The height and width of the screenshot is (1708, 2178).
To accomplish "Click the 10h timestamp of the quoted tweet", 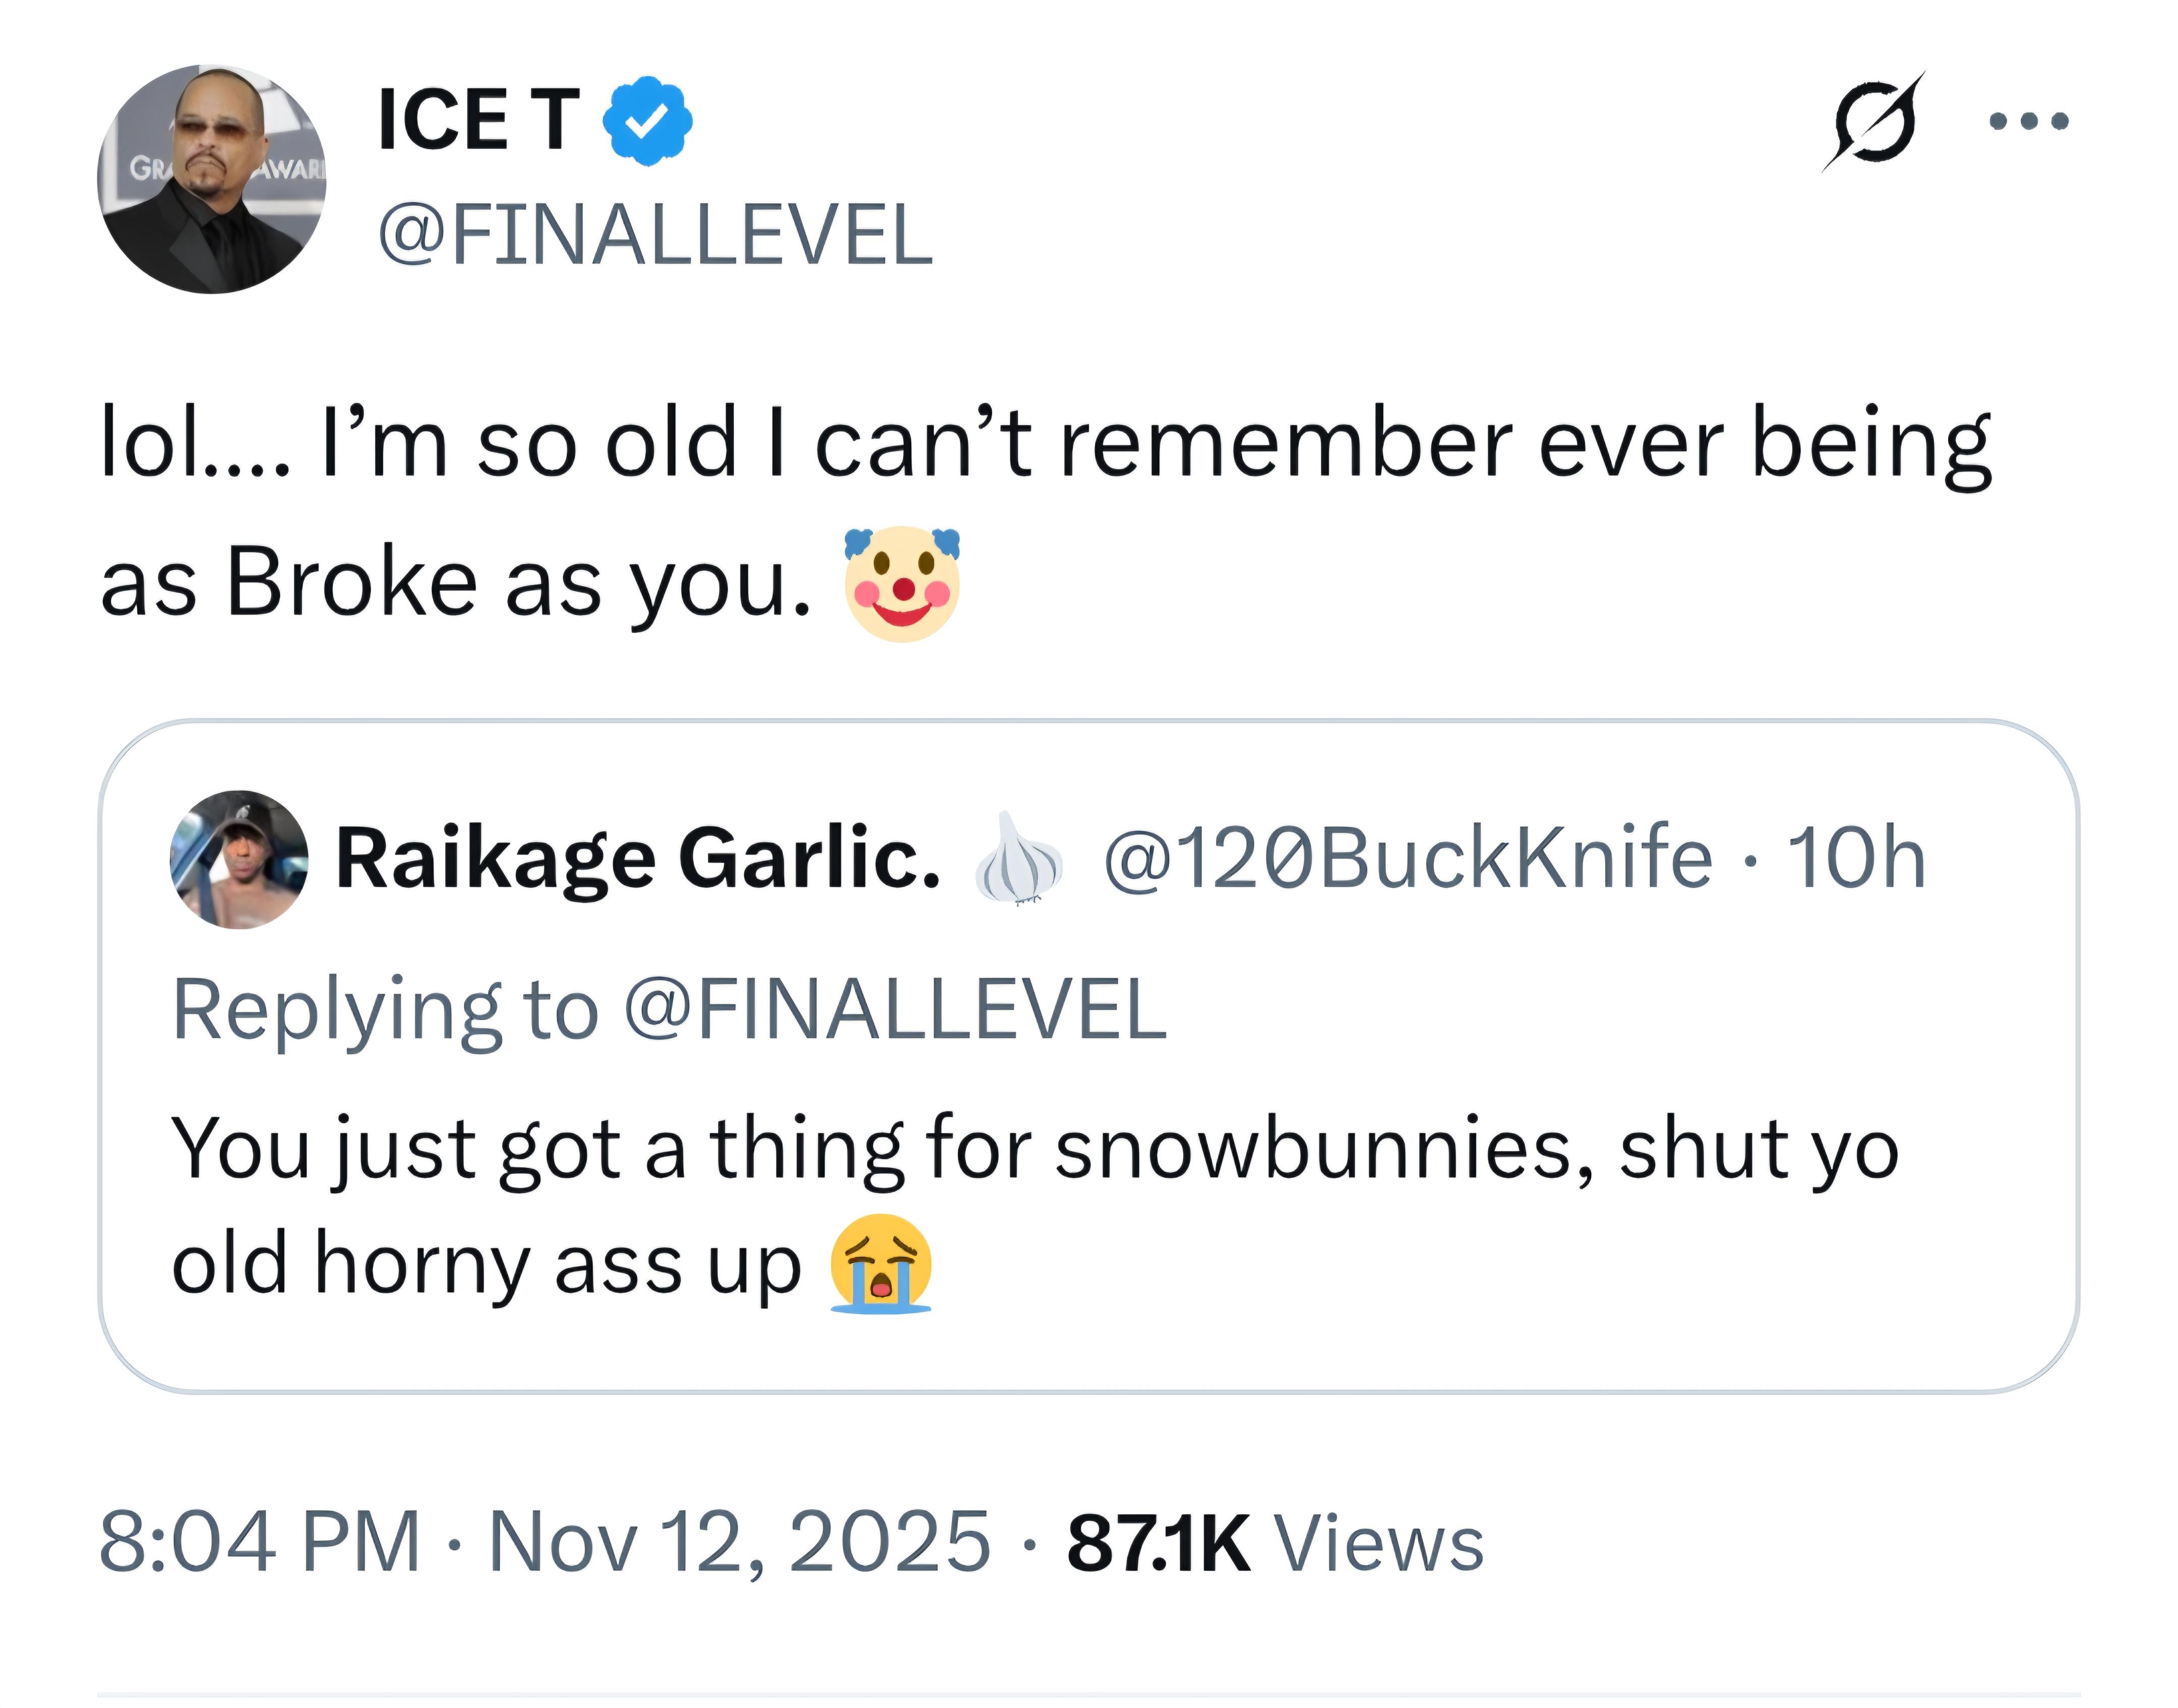I will [1855, 857].
